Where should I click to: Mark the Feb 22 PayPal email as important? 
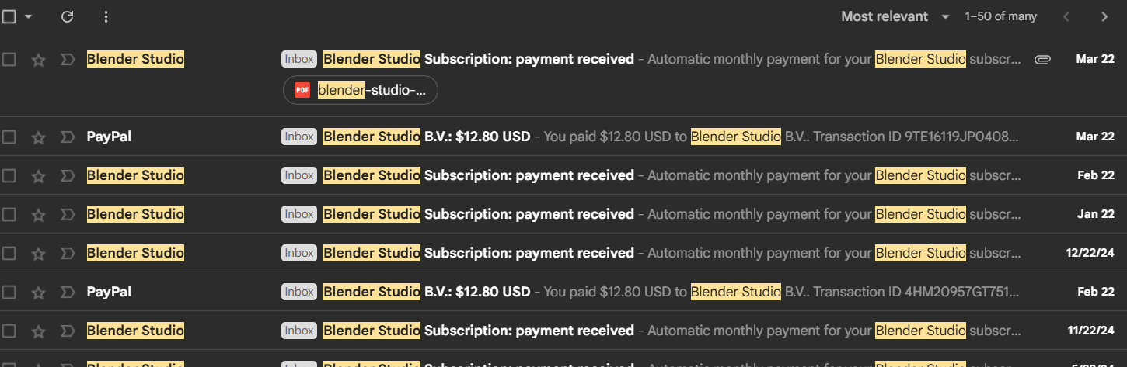point(67,293)
